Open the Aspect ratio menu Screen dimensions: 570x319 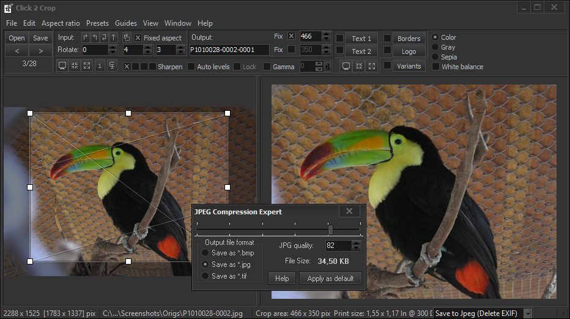pos(61,23)
